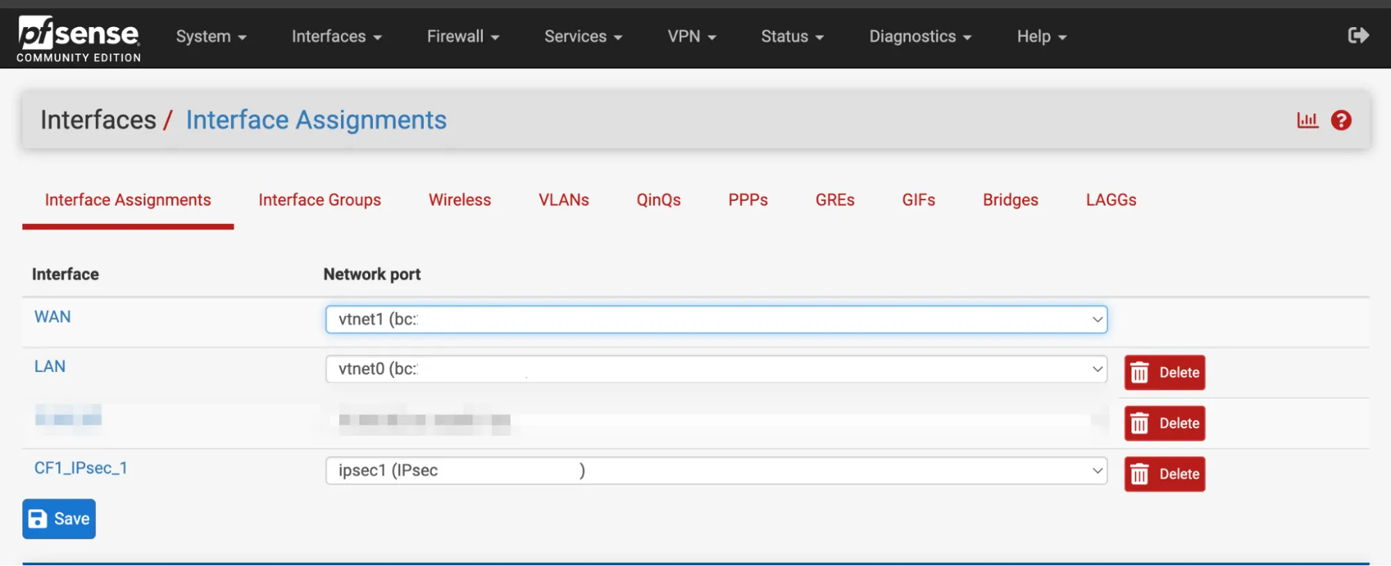Expand the CF1_IPsec_1 network port dropdown

[715, 471]
